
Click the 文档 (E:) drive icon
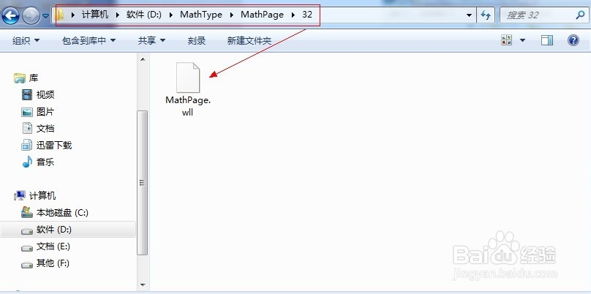point(27,248)
